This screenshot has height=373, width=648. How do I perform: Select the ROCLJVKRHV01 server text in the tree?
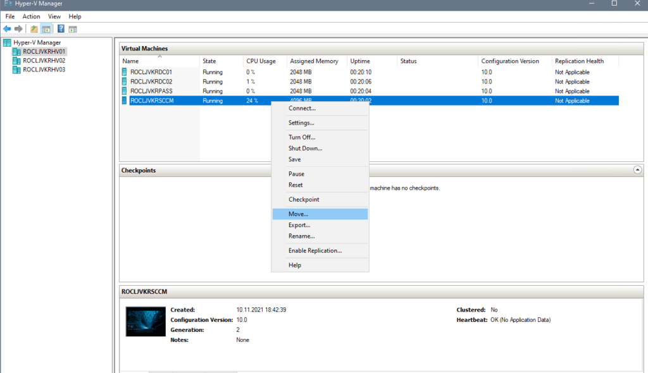(x=44, y=52)
